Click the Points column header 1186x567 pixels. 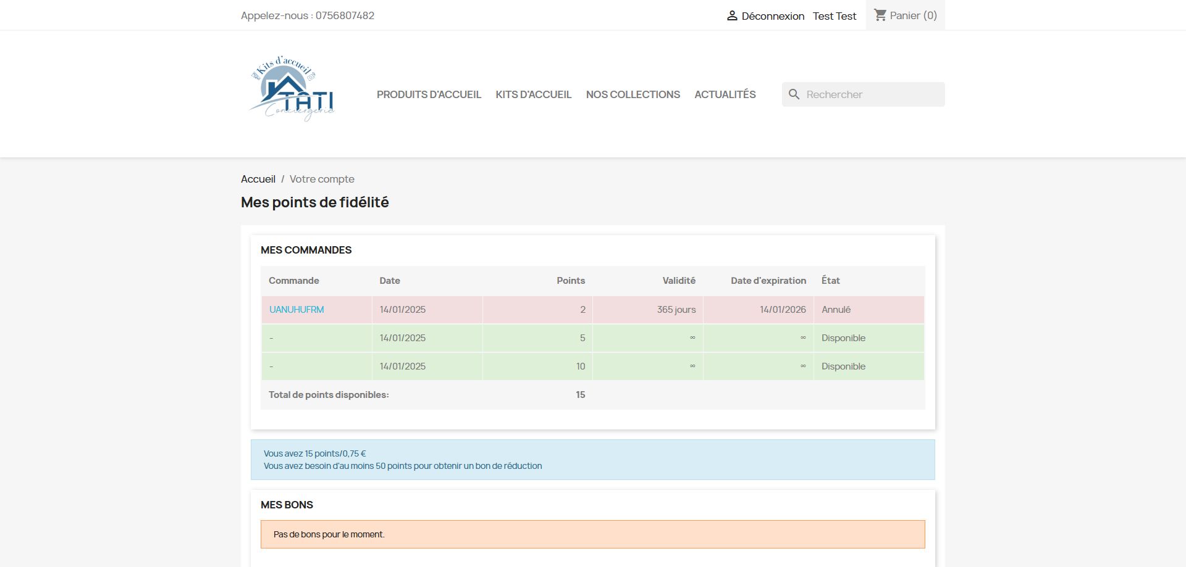click(570, 281)
